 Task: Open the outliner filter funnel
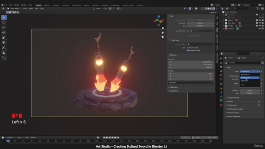(x=258, y=8)
